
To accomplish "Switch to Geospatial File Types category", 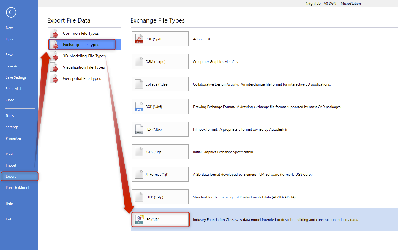I will [84, 79].
